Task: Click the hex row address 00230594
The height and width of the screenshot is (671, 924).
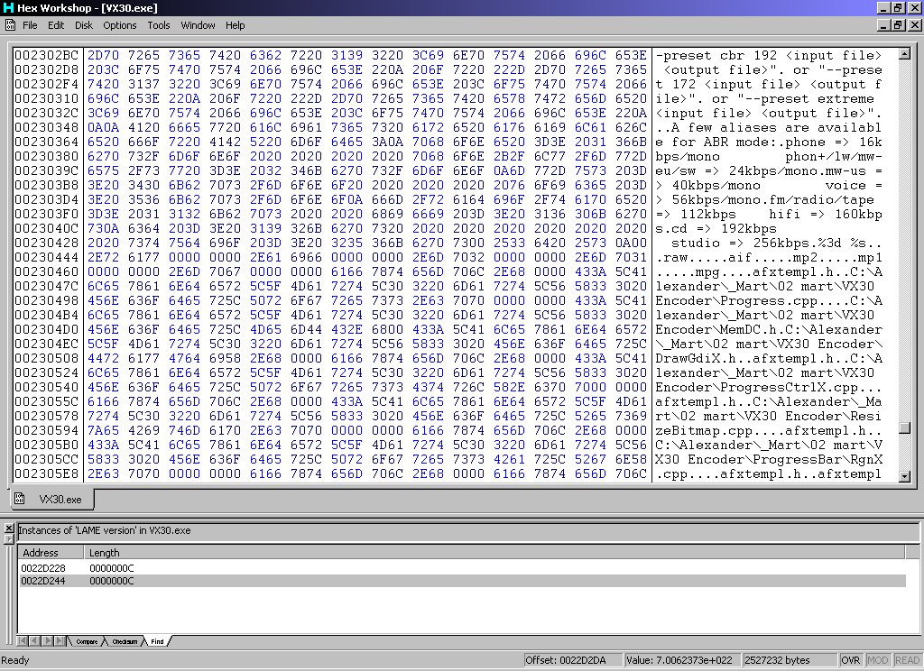Action: click(47, 430)
